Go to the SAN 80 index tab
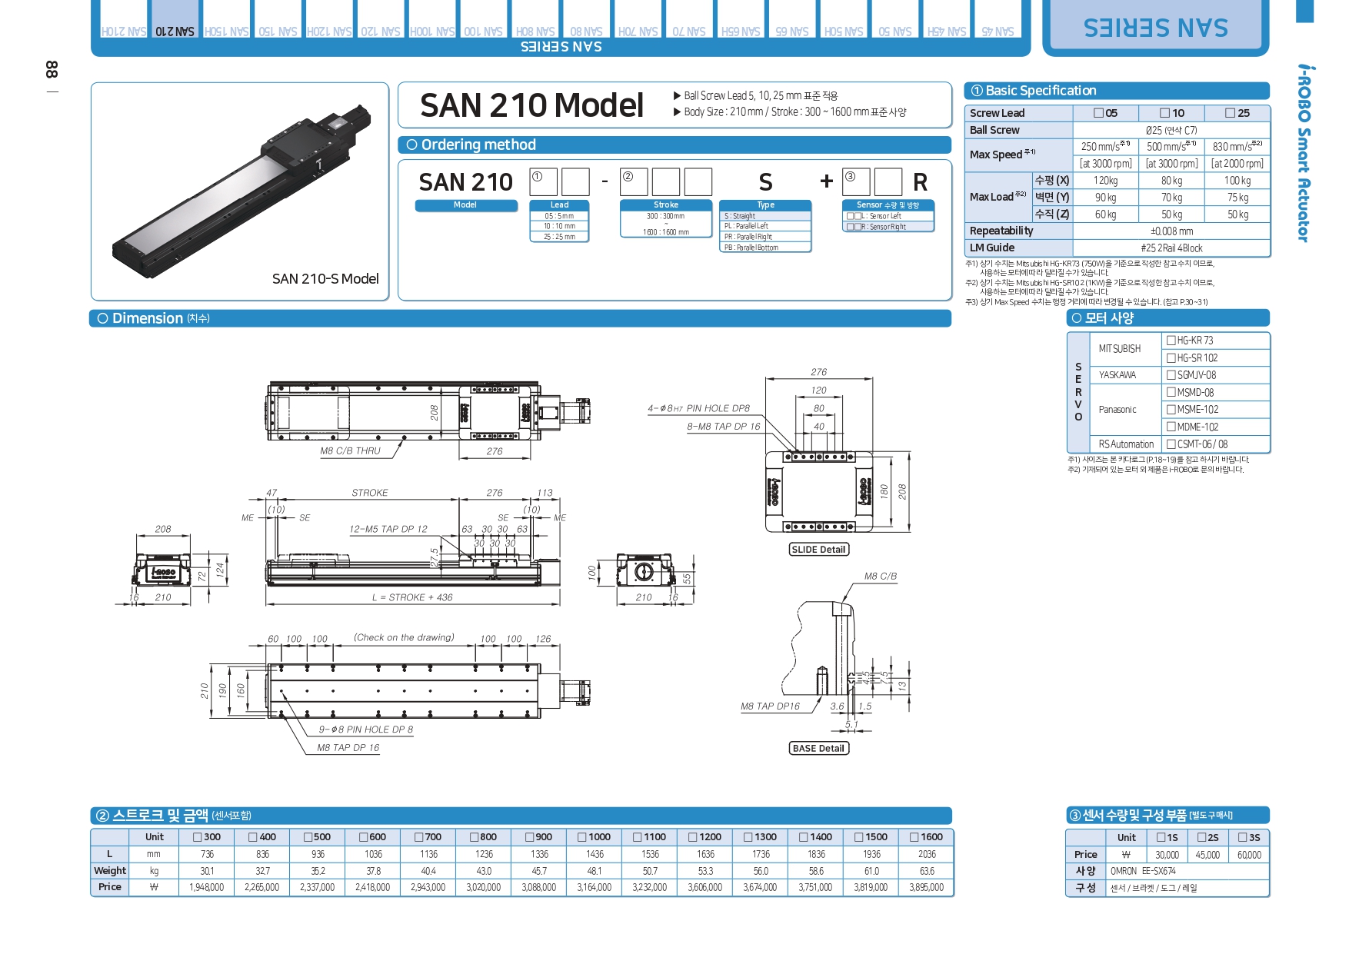The width and height of the screenshot is (1349, 954). click(587, 20)
